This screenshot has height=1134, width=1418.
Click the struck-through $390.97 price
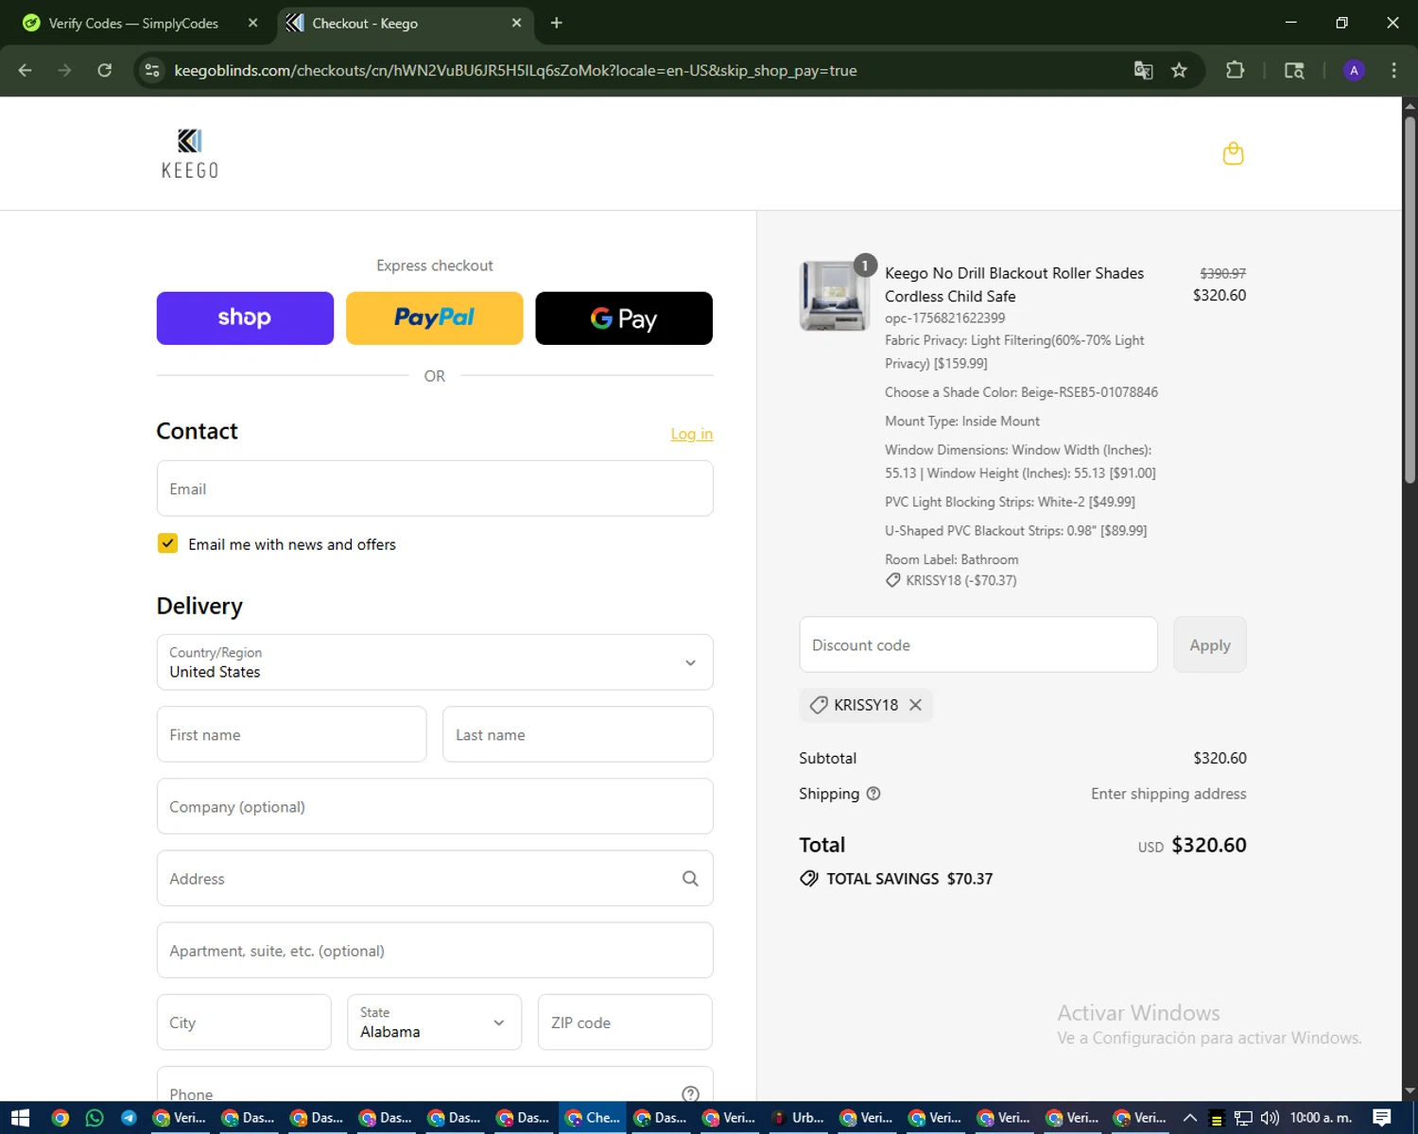click(x=1222, y=273)
